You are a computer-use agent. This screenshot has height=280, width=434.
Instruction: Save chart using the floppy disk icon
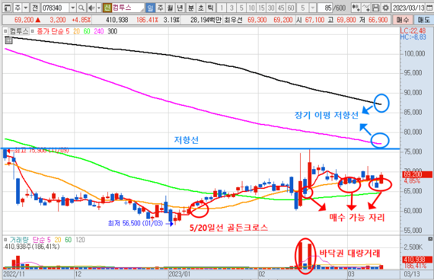(376, 8)
